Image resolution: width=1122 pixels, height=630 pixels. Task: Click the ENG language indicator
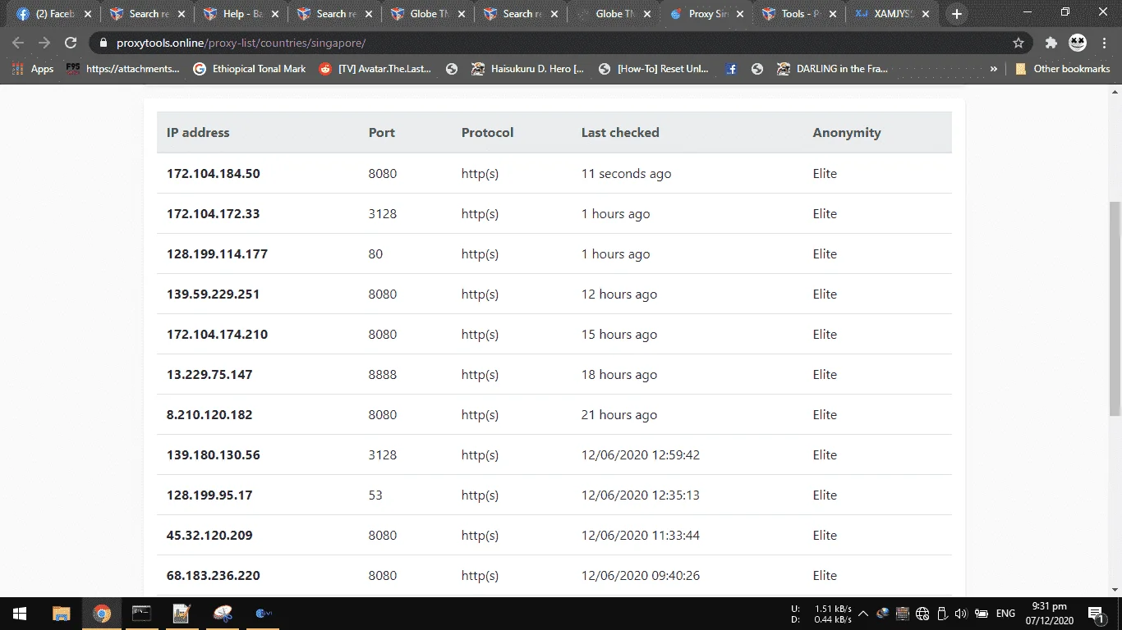pyautogui.click(x=1005, y=613)
